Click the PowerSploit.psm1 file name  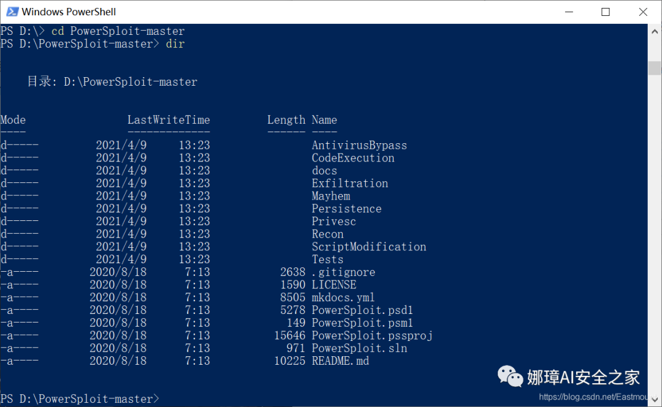point(362,323)
